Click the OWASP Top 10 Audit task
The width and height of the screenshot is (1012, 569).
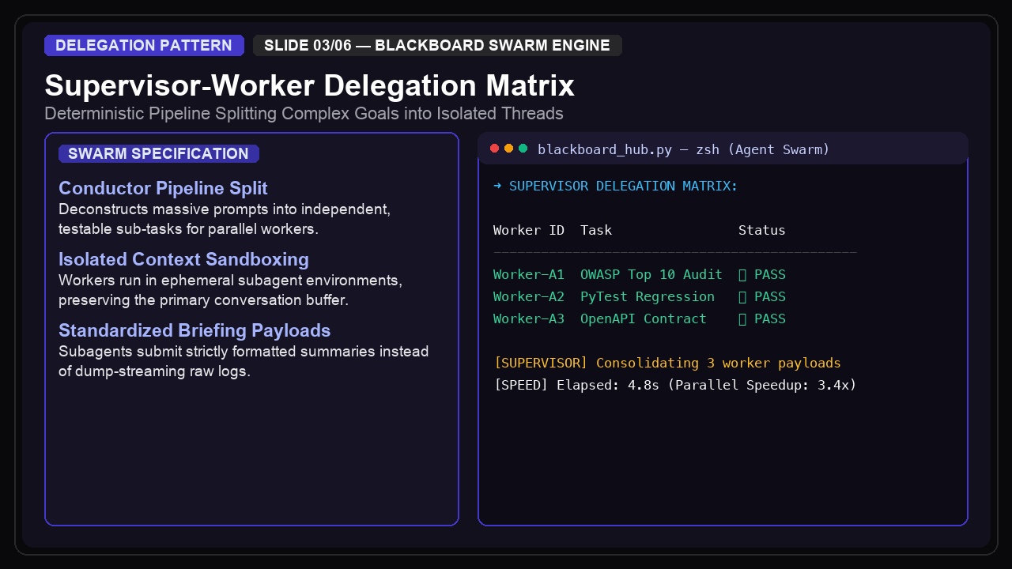[x=651, y=275]
